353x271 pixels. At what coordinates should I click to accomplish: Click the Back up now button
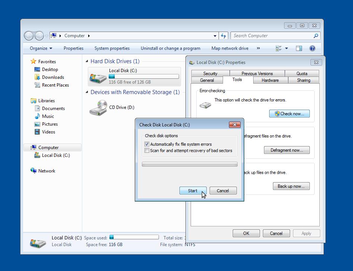[x=291, y=186]
